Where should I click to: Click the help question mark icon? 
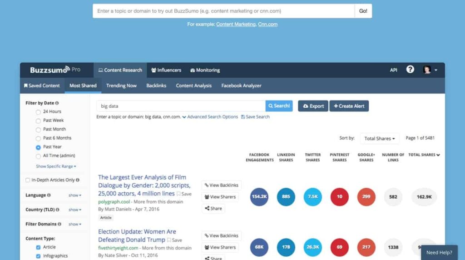click(x=410, y=70)
